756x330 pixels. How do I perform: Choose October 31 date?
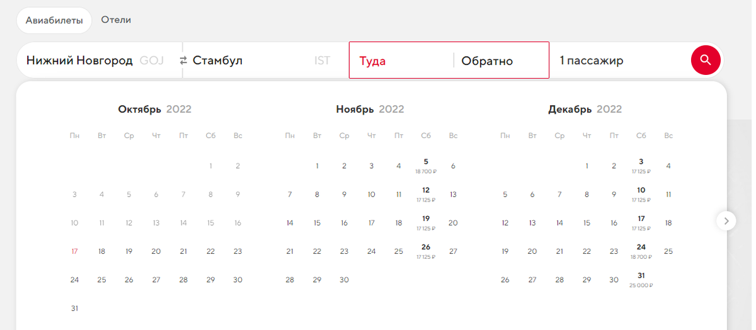point(74,308)
